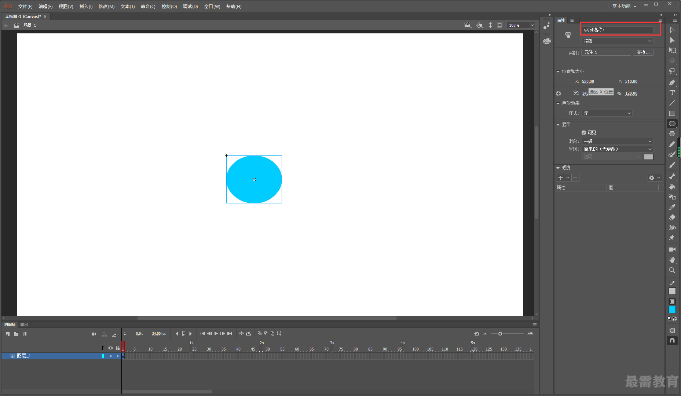Select the Line tool

point(672,103)
